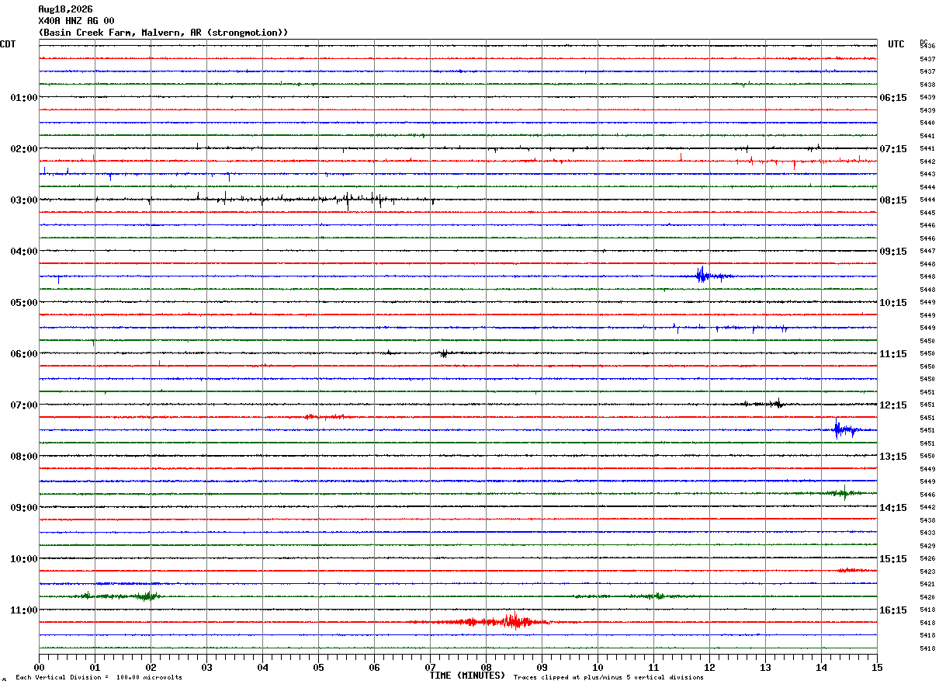Click the Basin Creek Farm location title
Image resolution: width=939 pixels, height=688 pixels.
(x=163, y=33)
